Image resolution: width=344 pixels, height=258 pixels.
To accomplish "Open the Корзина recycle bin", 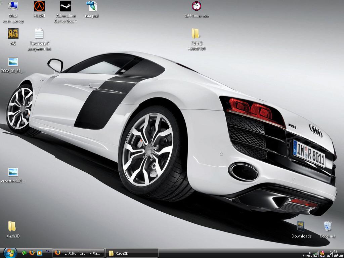I will 328,227.
